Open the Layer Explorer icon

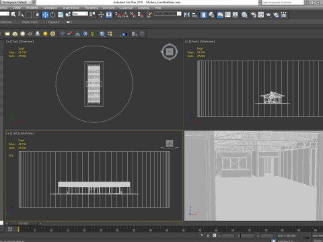click(211, 15)
